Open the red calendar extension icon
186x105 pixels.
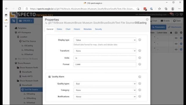145,9
